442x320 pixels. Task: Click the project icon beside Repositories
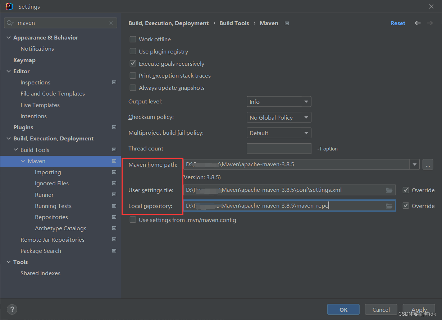[114, 217]
